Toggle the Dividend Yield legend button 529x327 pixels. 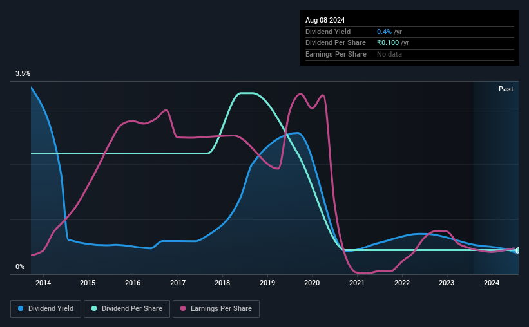click(x=46, y=309)
